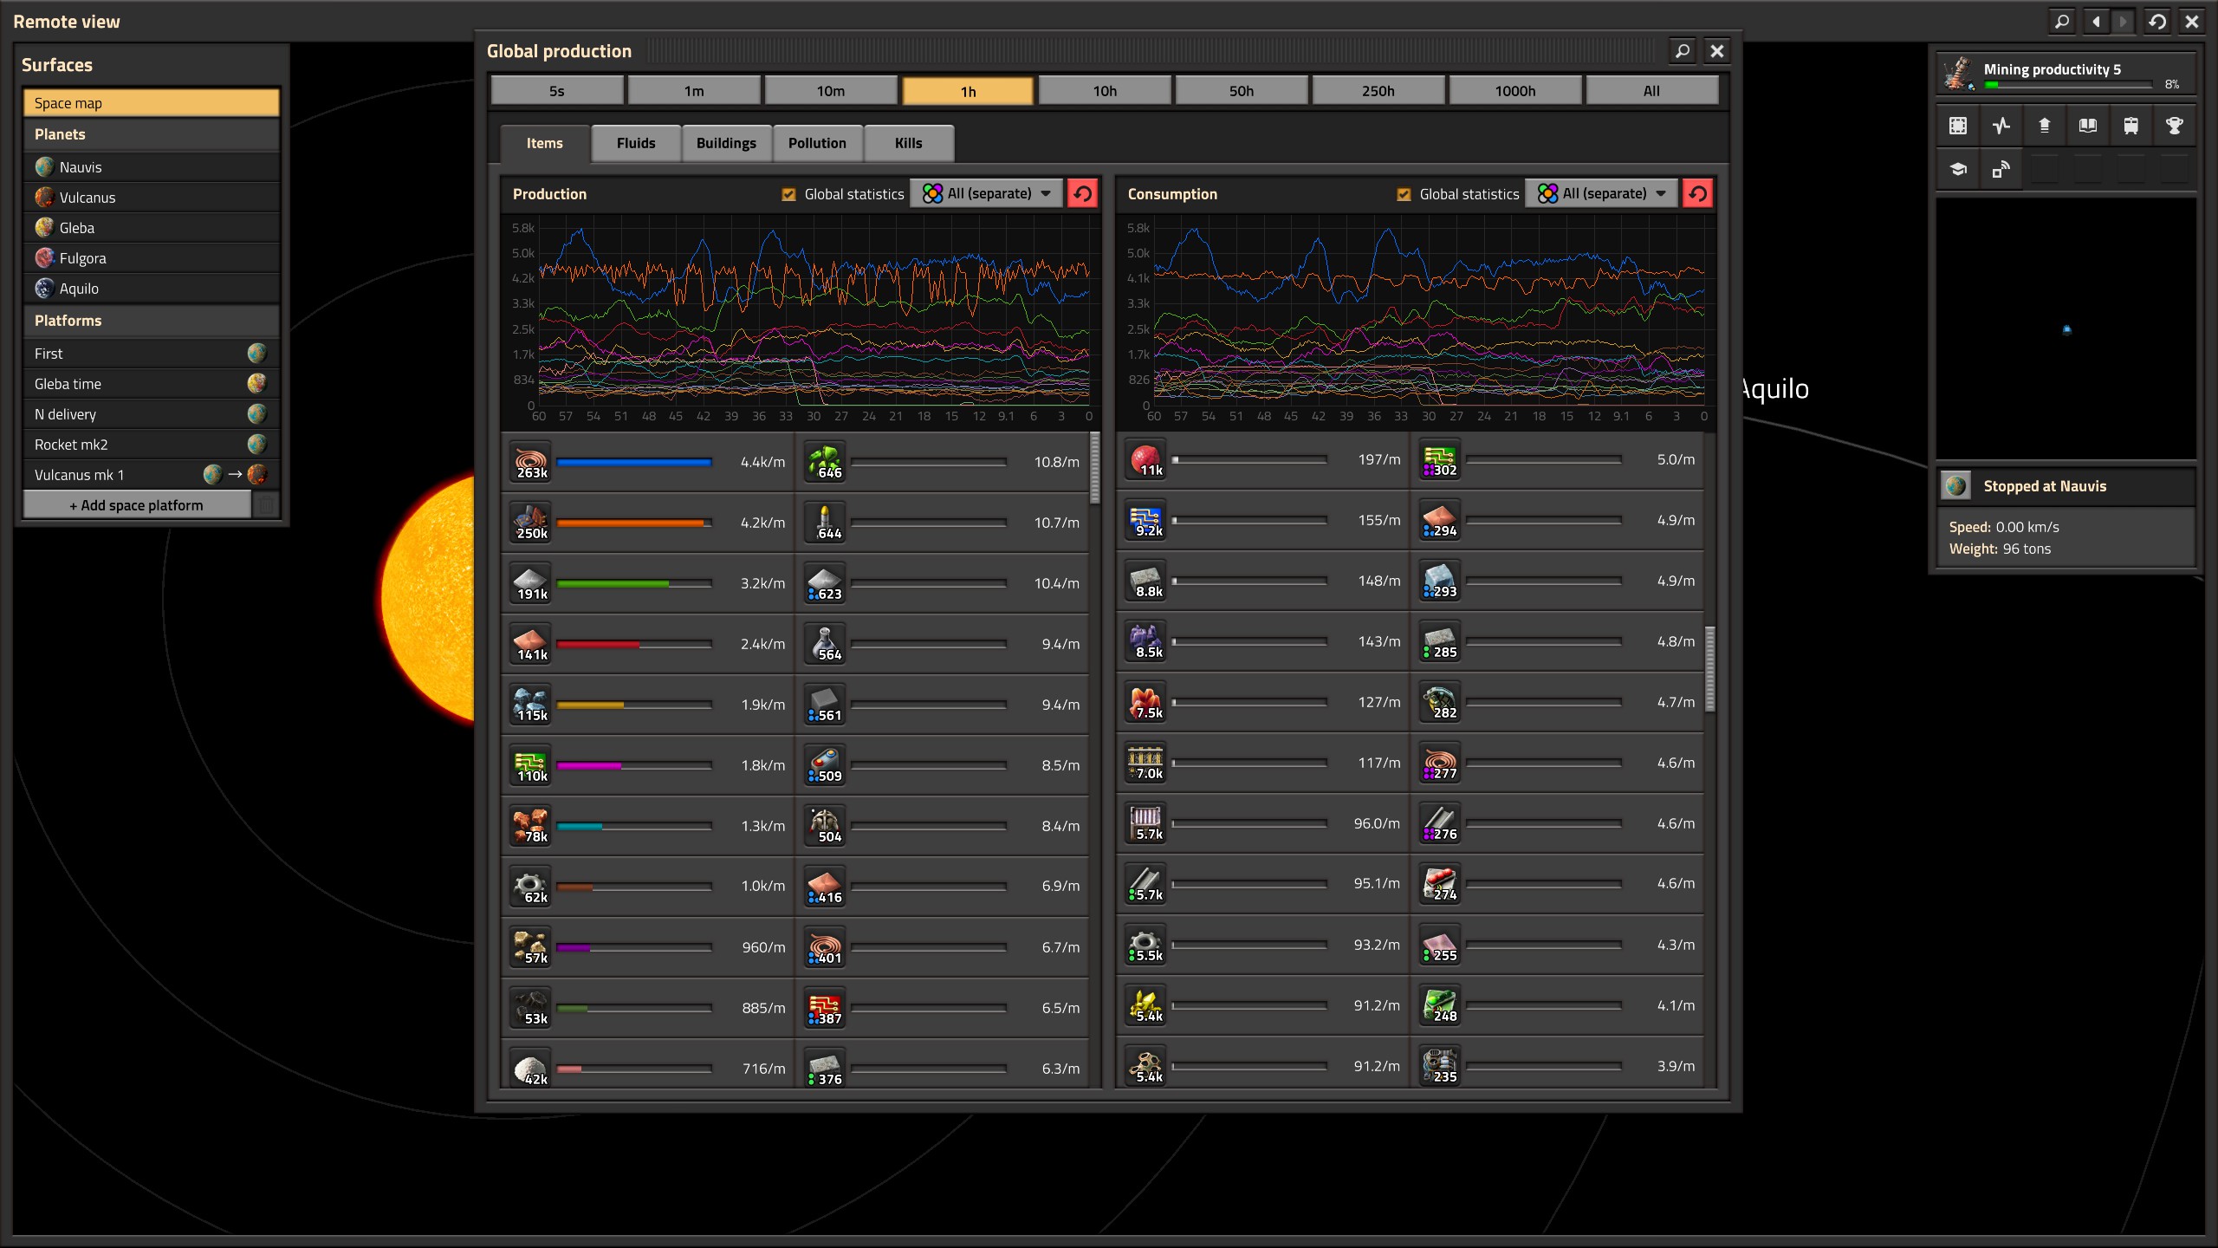Click the top bar reset/refresh arrow icon

[x=2157, y=22]
